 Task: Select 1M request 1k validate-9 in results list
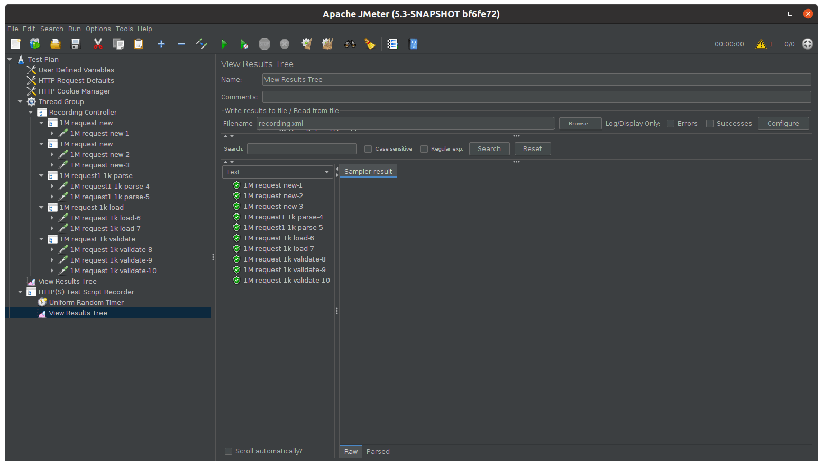click(x=285, y=269)
